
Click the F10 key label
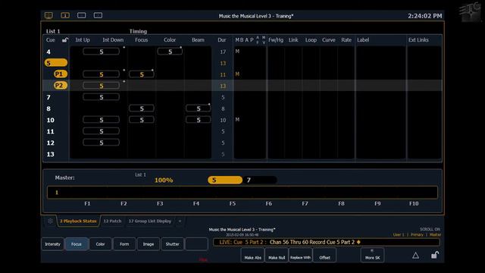click(414, 203)
